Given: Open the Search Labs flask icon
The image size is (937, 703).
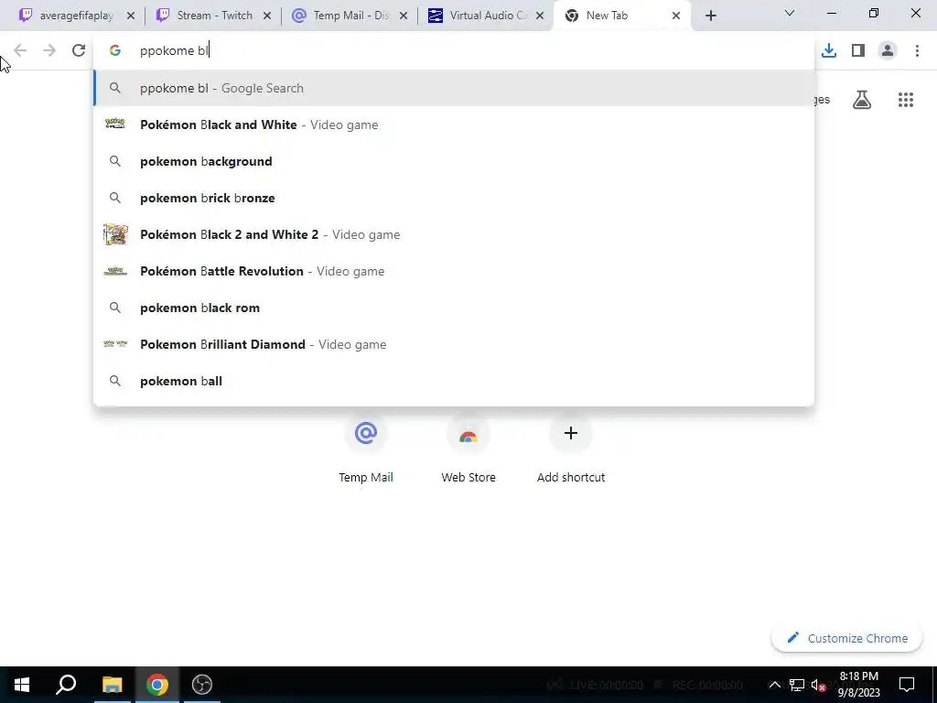Looking at the screenshot, I should tap(862, 100).
